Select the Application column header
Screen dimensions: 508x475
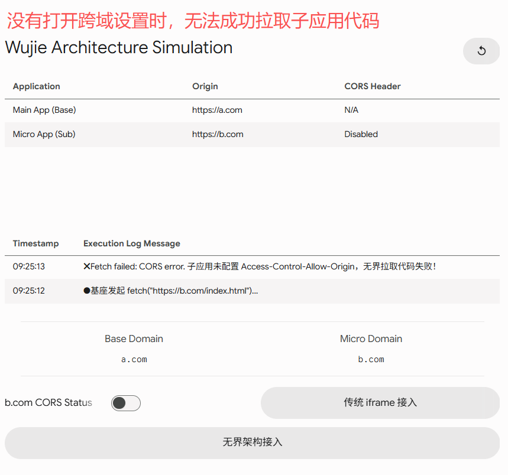click(37, 86)
